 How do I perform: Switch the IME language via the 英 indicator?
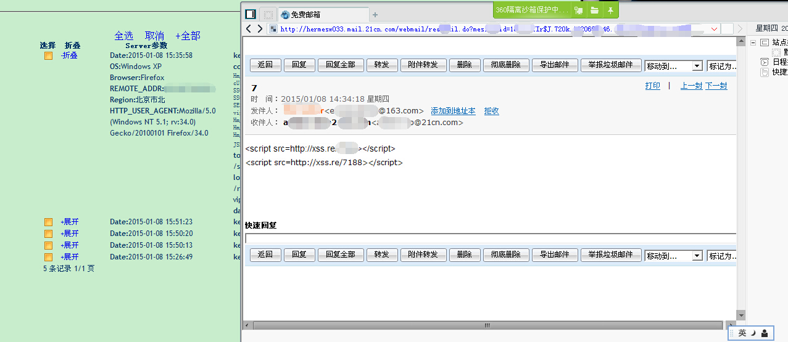pos(742,333)
